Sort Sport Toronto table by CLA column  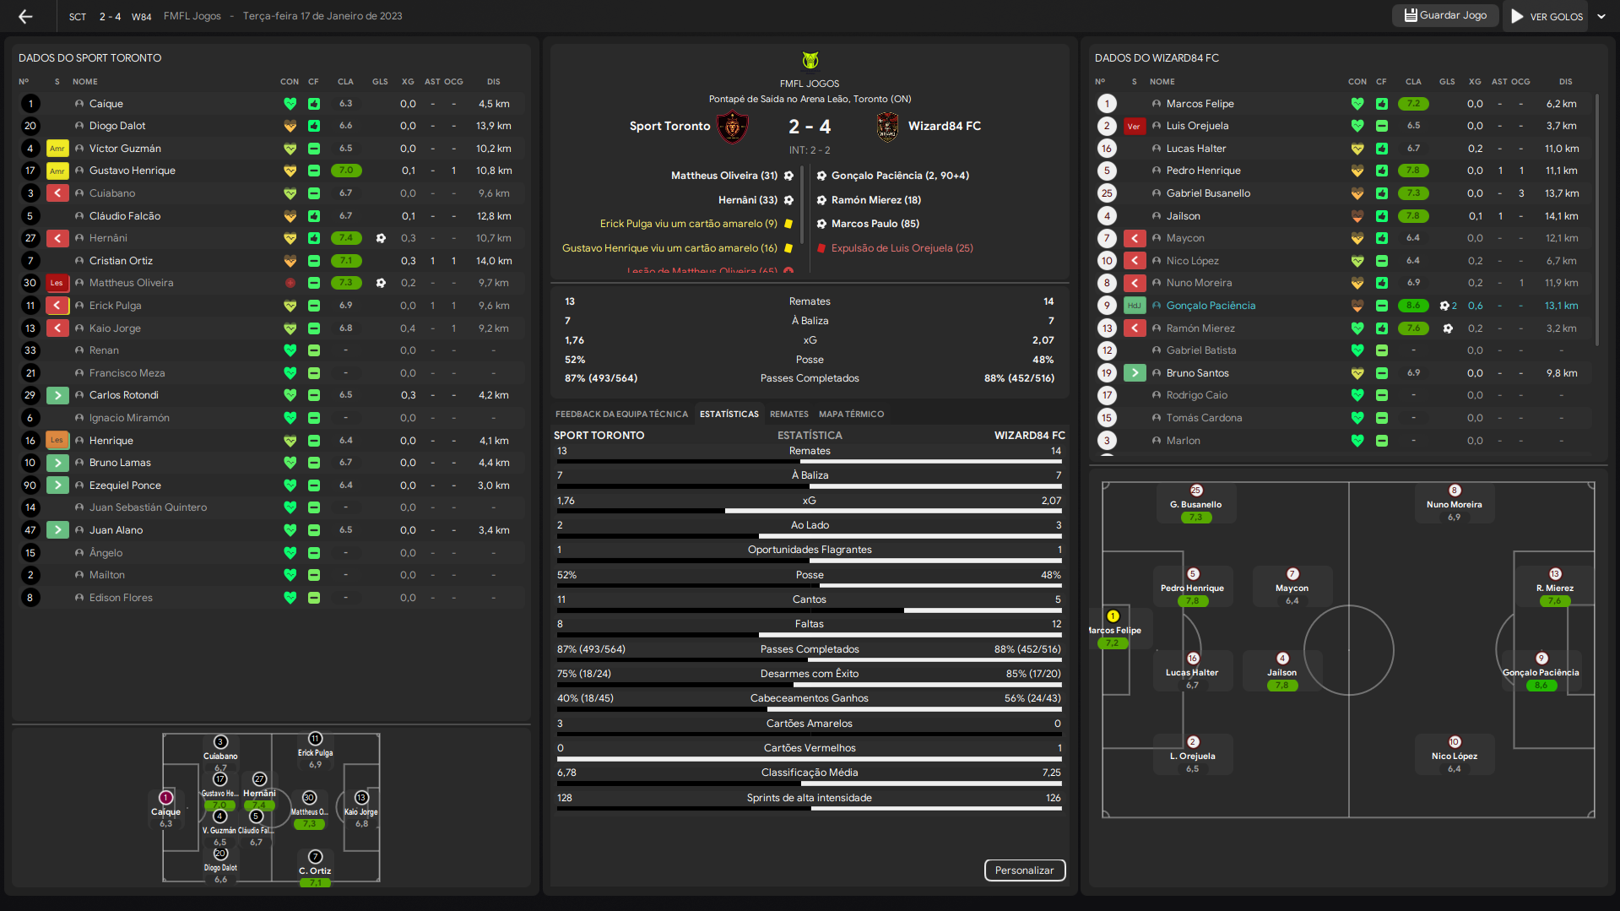[345, 82]
